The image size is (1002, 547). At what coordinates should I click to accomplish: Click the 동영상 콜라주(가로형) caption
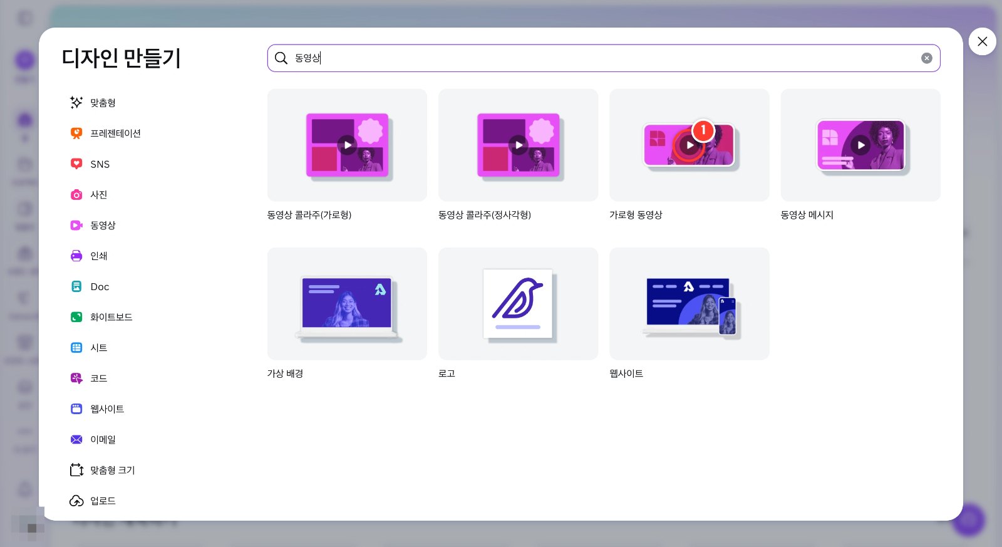(x=309, y=215)
